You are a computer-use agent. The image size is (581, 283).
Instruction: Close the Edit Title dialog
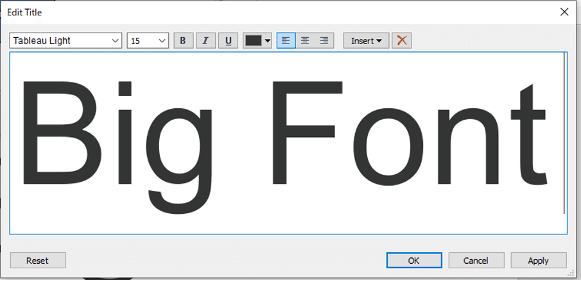[x=564, y=12]
